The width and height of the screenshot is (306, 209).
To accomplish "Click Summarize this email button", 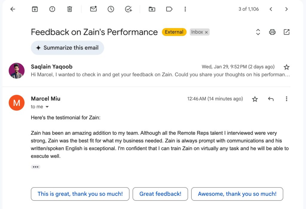I will point(67,48).
